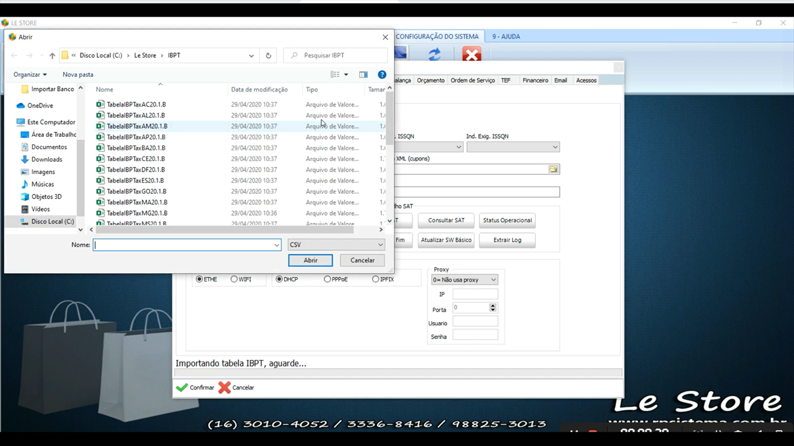The height and width of the screenshot is (446, 794).
Task: Select file TabelaIBPTaxCE20.1.B
Action: [x=135, y=159]
